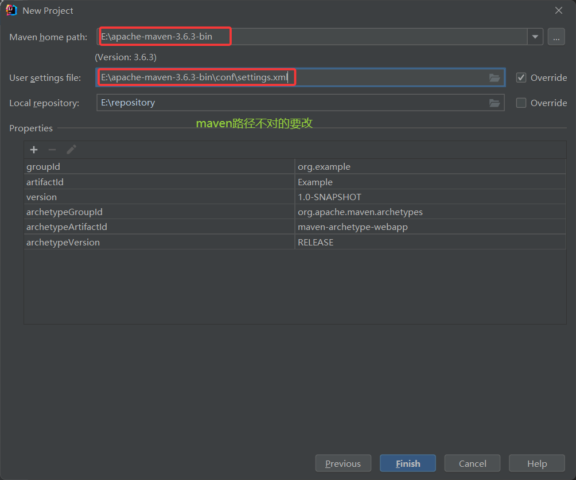Screen dimensions: 576x480
Task: Click the Local repository label
Action: 44,103
